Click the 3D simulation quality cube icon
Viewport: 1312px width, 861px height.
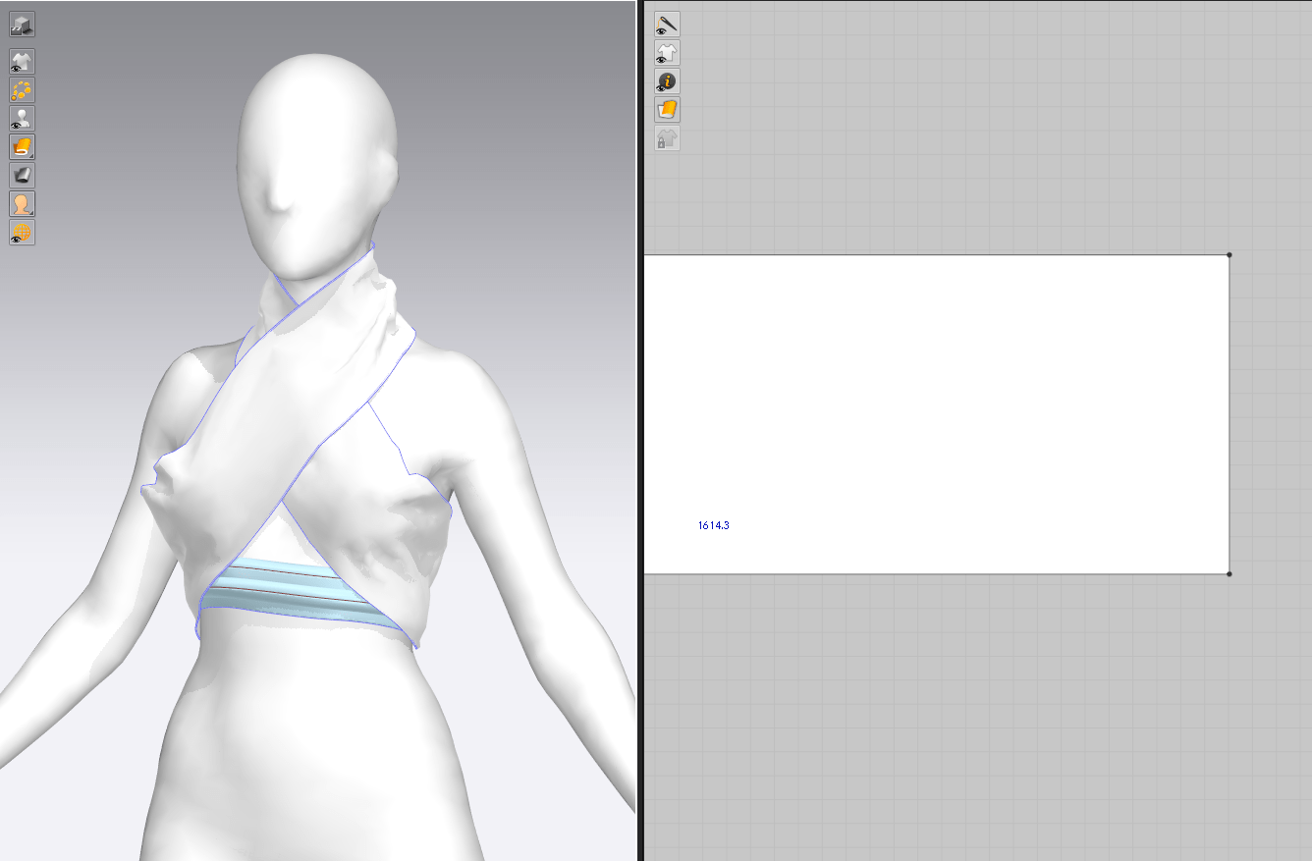tap(22, 25)
